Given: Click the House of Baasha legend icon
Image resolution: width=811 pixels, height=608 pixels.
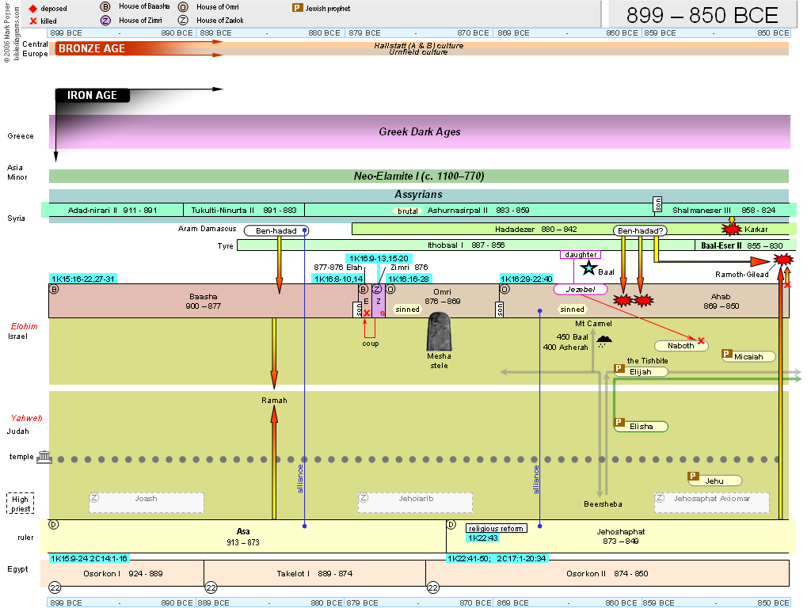Looking at the screenshot, I should click(105, 7).
